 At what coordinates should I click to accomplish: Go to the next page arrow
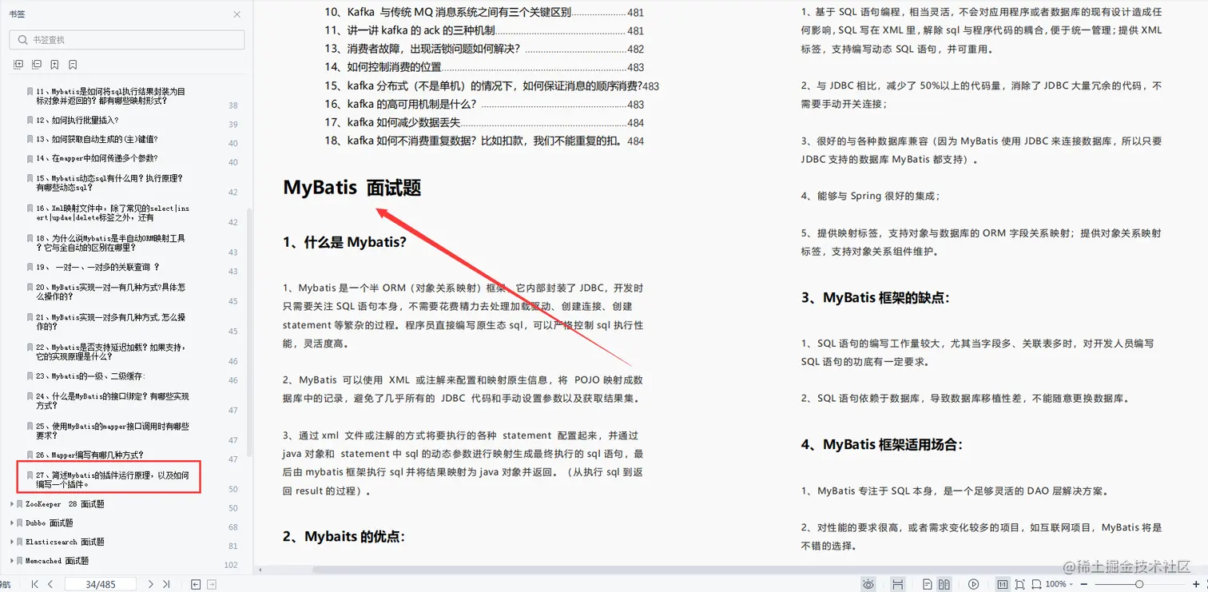[x=150, y=583]
